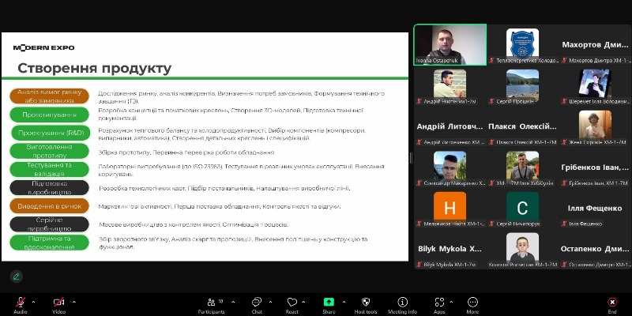Image resolution: width=632 pixels, height=316 pixels.
Task: Select the cartoon avatar participant tile
Action: click(x=522, y=249)
